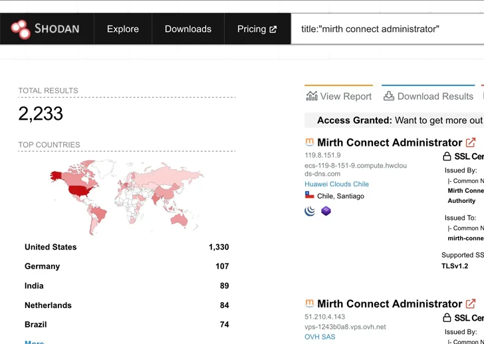Click the Chile flag icon
484x344 pixels.
[309, 196]
